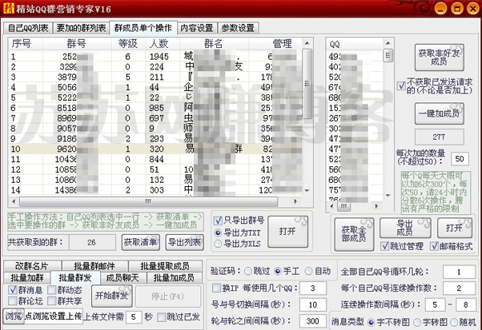Click QQ list horizontal scrollbar right arrow
This screenshot has width=482, height=330.
click(377, 206)
